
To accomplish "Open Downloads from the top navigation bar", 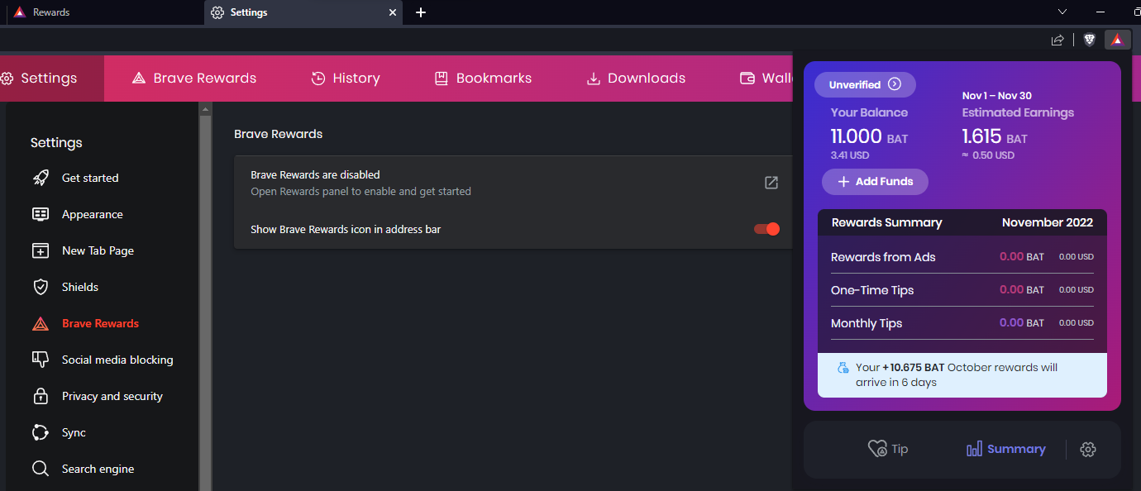I will (x=636, y=79).
